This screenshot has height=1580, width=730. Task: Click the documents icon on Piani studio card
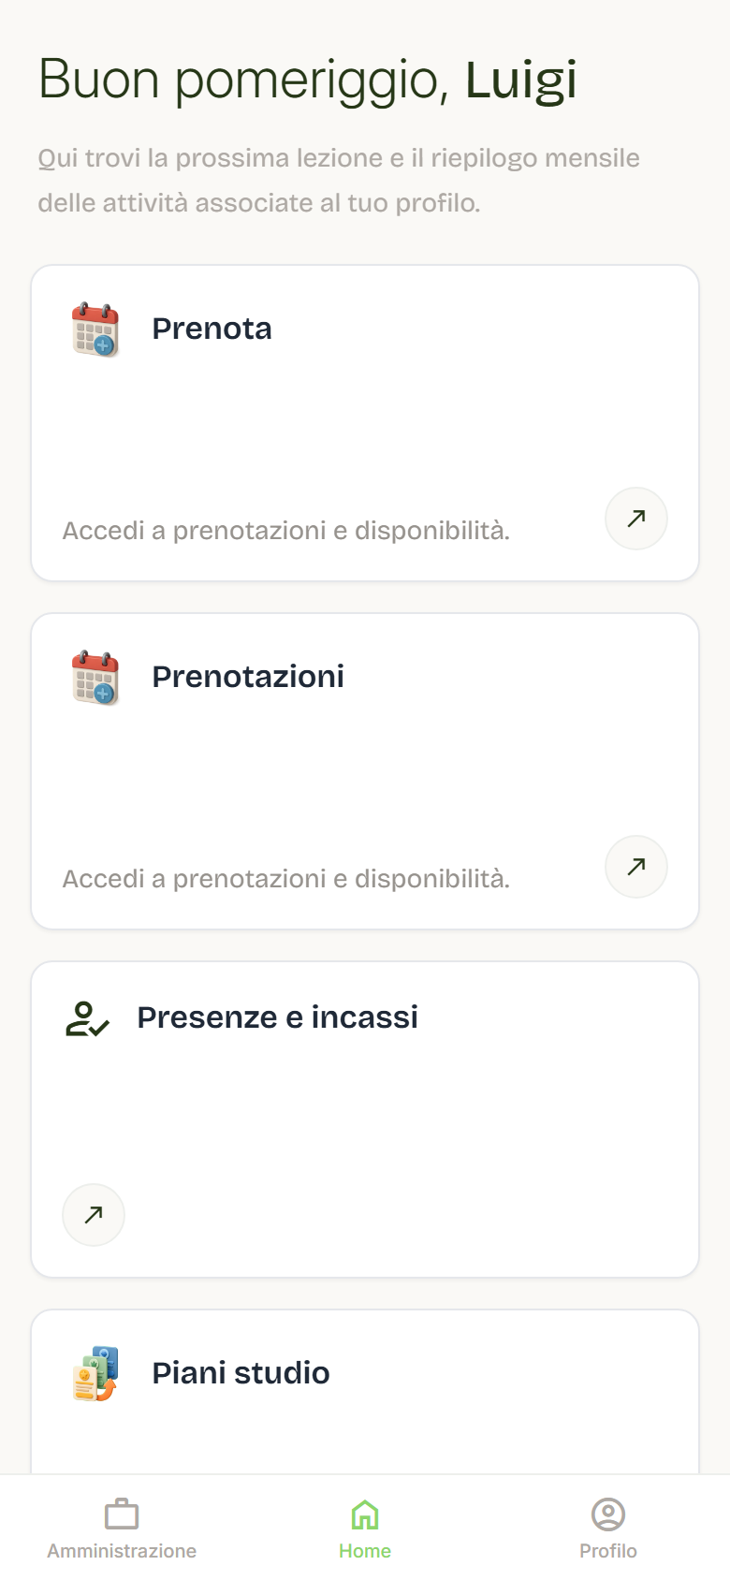click(95, 1374)
